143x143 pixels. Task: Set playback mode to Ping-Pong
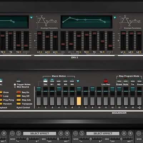(1, 100)
